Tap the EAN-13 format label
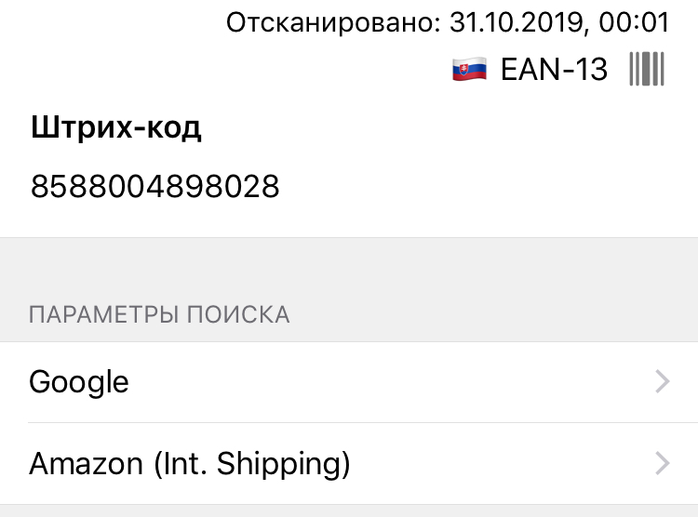The width and height of the screenshot is (698, 517). click(x=554, y=70)
